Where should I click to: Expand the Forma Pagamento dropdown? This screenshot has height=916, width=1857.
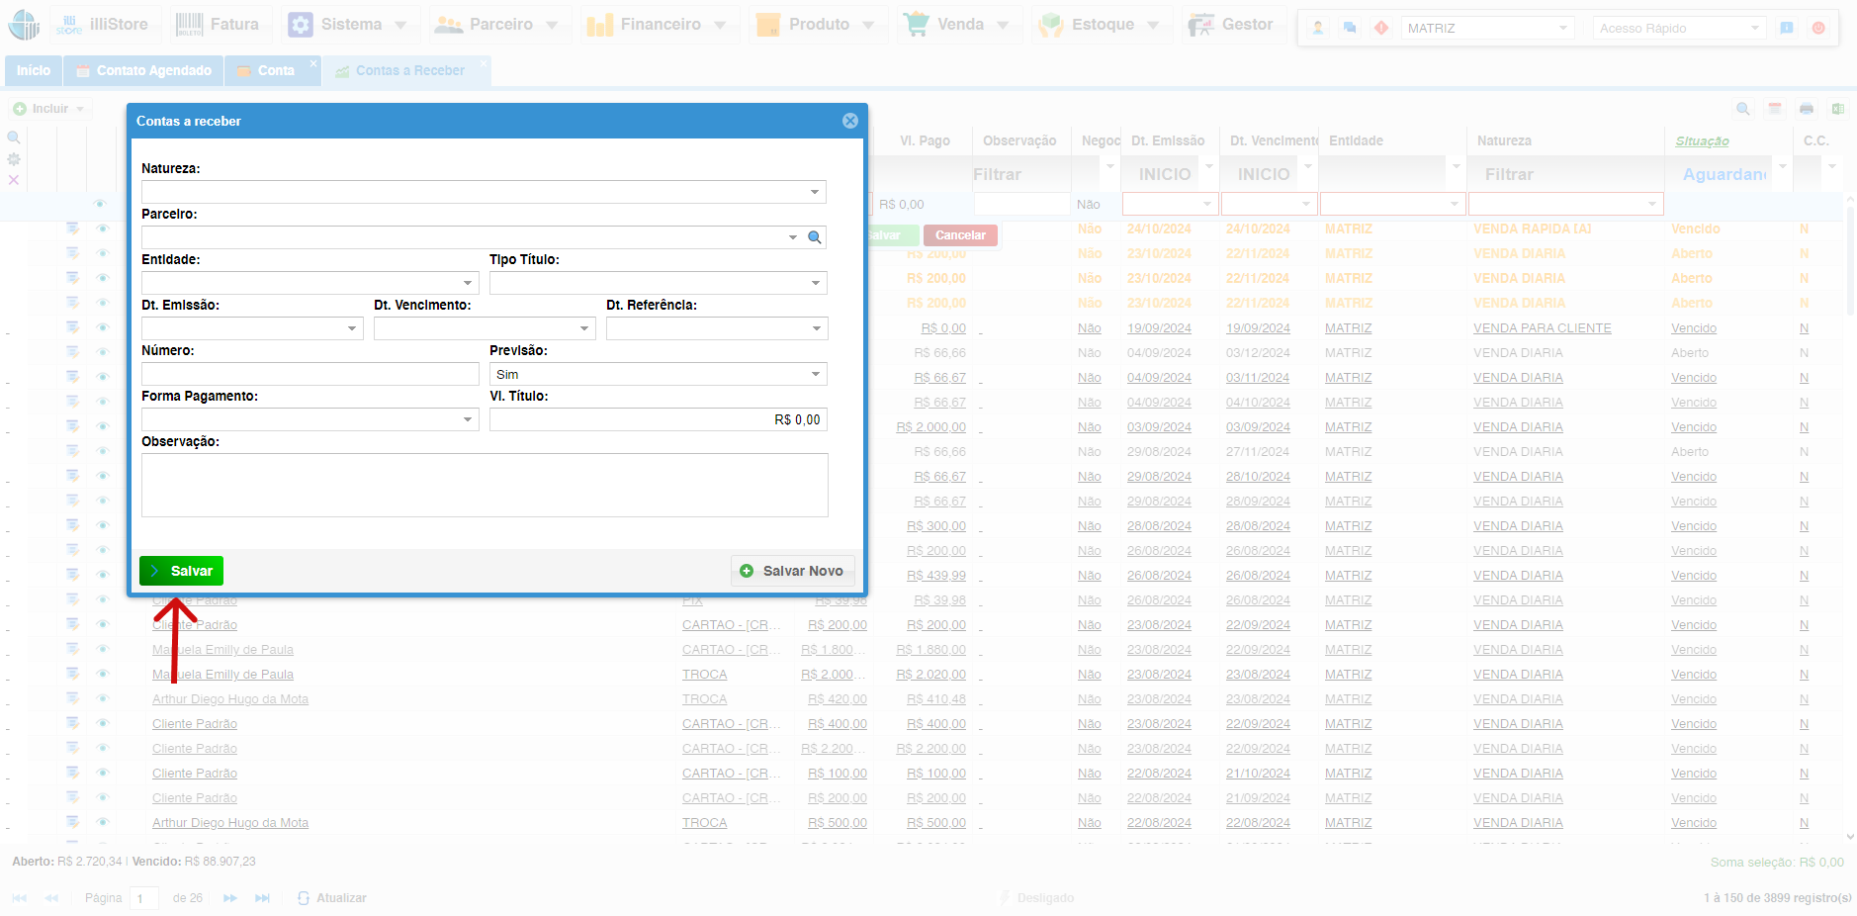[468, 419]
